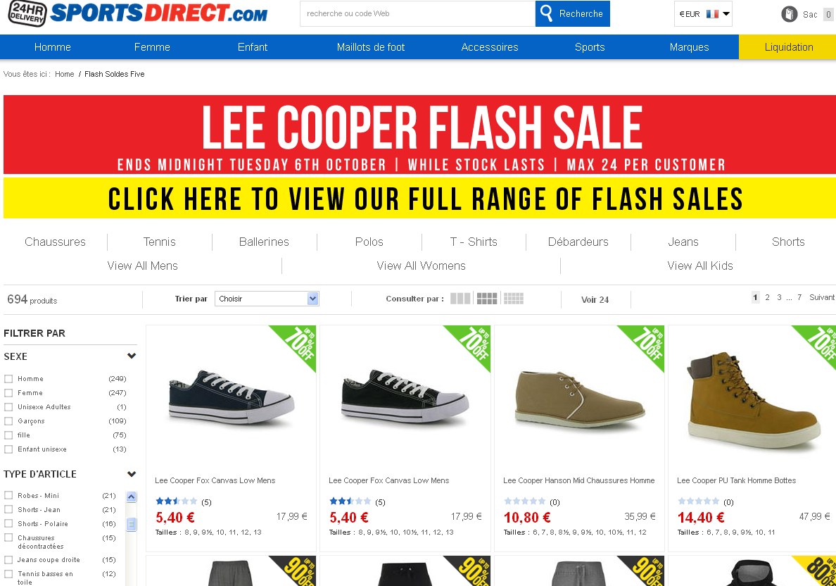Image resolution: width=836 pixels, height=586 pixels.
Task: Click the filter list scrollbar thumb
Action: [131, 525]
